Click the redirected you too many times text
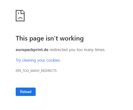This screenshot has height=110, width=133. 78,50
